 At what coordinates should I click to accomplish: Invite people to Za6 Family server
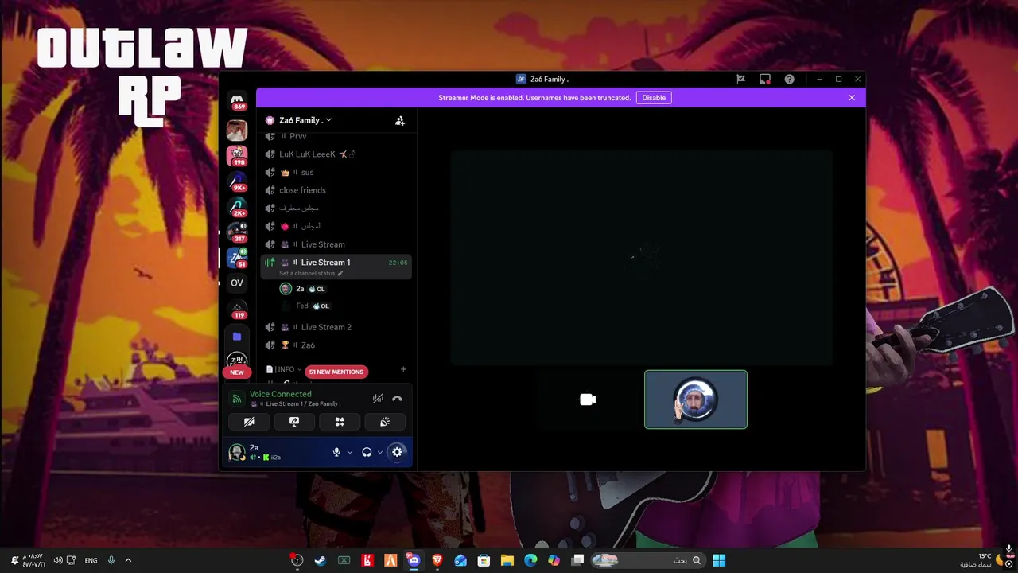tap(400, 120)
